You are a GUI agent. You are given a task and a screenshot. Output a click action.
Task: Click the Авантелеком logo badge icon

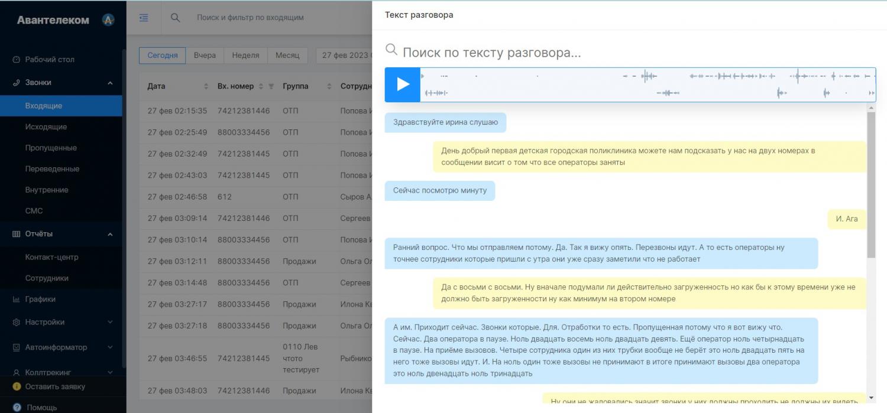[108, 19]
